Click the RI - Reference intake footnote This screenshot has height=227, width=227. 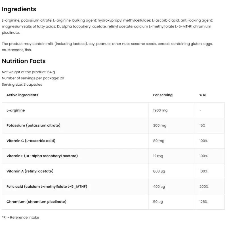(x=20, y=218)
